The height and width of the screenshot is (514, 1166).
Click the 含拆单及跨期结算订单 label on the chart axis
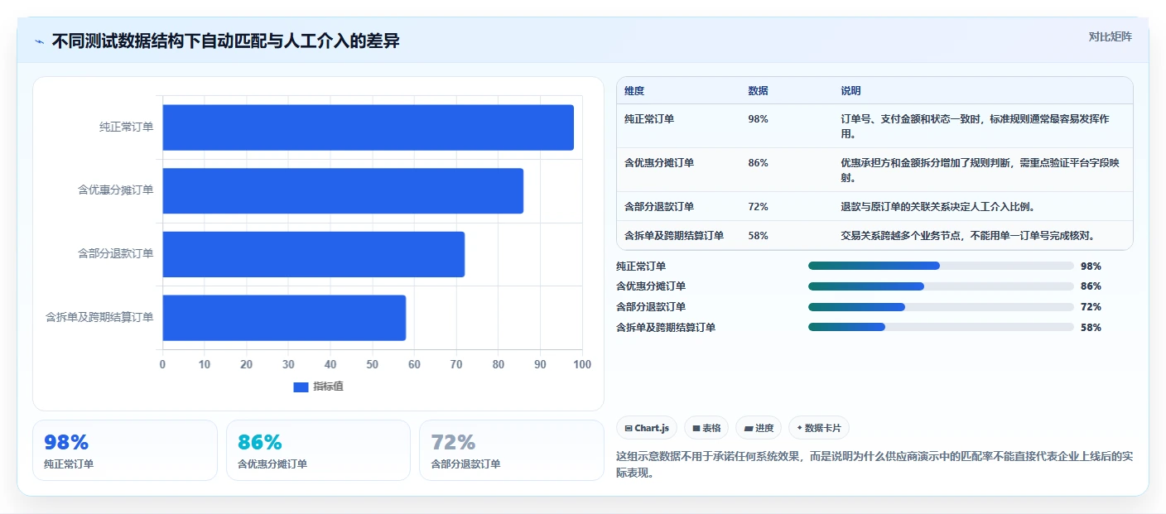pos(100,317)
